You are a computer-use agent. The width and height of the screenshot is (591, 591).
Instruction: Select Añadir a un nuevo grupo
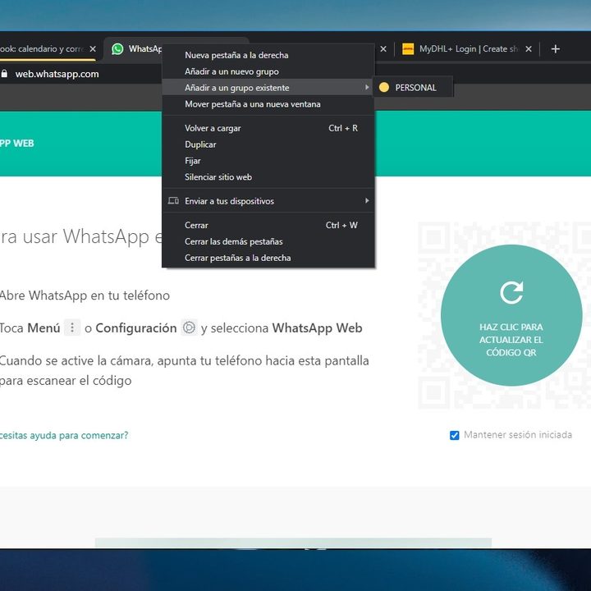(x=268, y=71)
